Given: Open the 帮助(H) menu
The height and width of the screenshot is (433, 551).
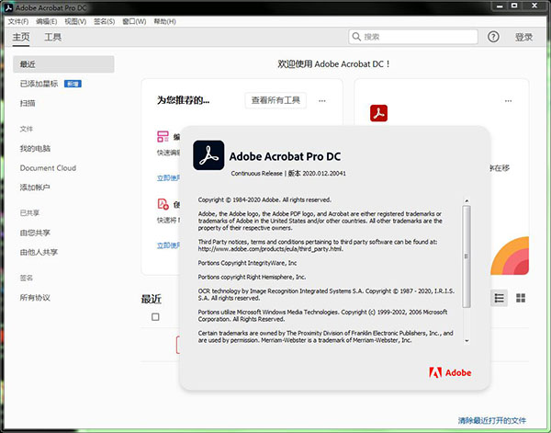Looking at the screenshot, I should pos(164,21).
